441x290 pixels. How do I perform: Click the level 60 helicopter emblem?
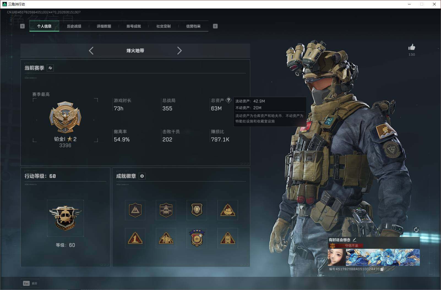pyautogui.click(x=65, y=218)
